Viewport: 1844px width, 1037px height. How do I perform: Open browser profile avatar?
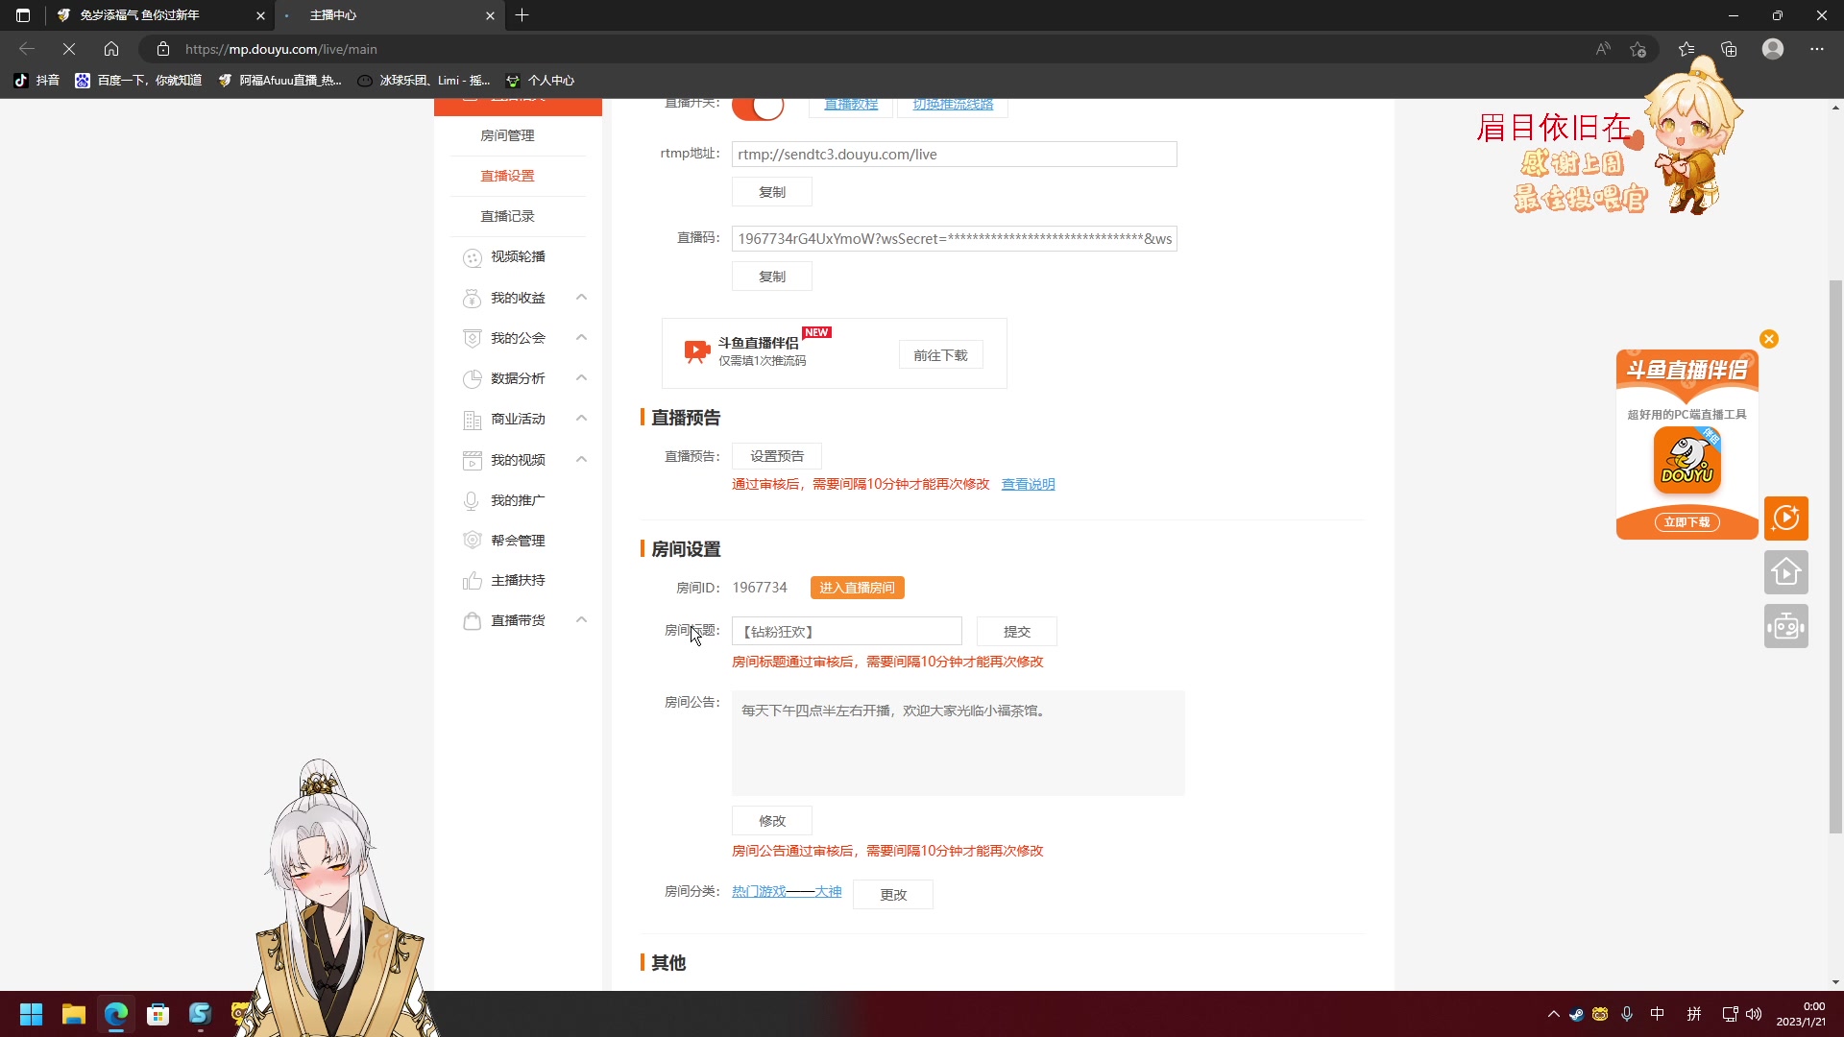(1772, 49)
